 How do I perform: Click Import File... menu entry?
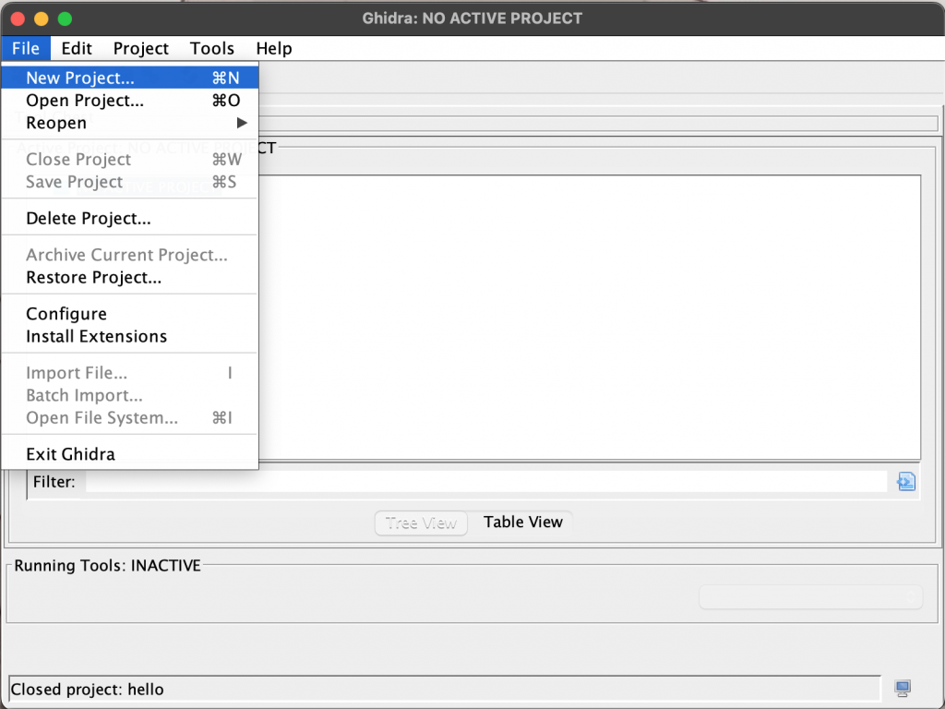pos(129,373)
